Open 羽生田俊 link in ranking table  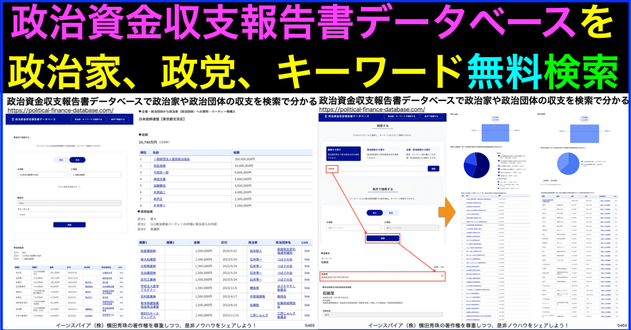point(159,166)
